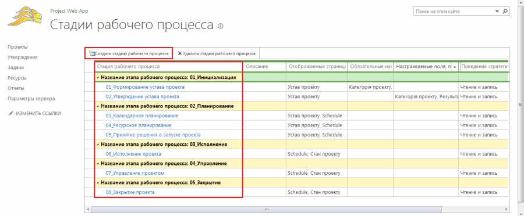Click the search magnifier icon

click(505, 11)
